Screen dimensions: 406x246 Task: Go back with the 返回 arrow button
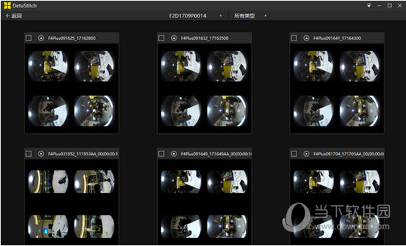14,16
